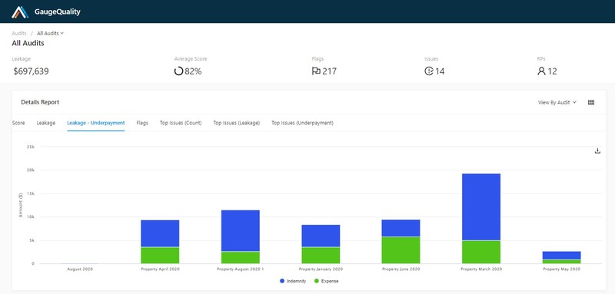Go to the Audits breadcrumb link
This screenshot has width=615, height=294.
tap(18, 33)
